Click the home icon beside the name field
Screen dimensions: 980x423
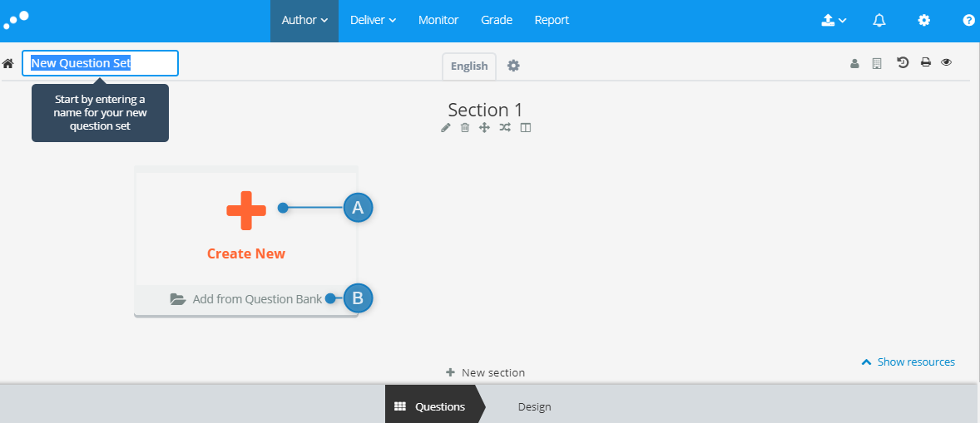8,64
